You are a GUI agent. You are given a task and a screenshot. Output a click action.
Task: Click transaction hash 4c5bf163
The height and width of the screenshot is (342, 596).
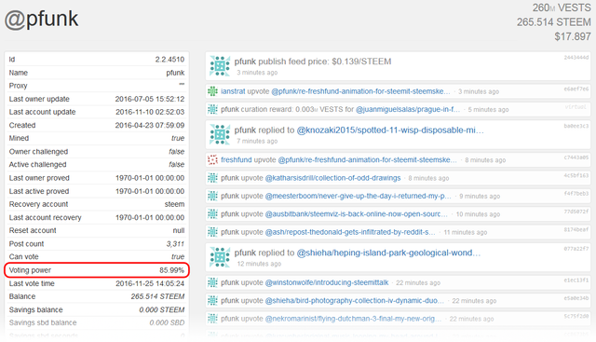tap(576, 175)
